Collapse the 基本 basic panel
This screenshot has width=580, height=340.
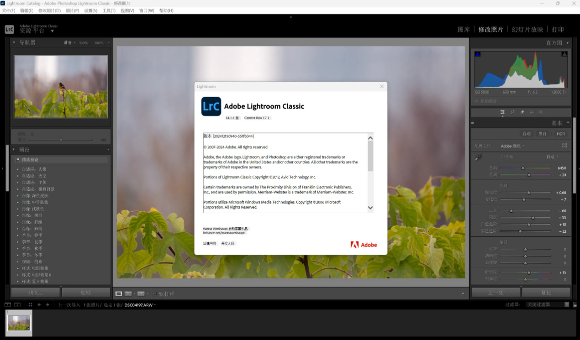coord(568,123)
